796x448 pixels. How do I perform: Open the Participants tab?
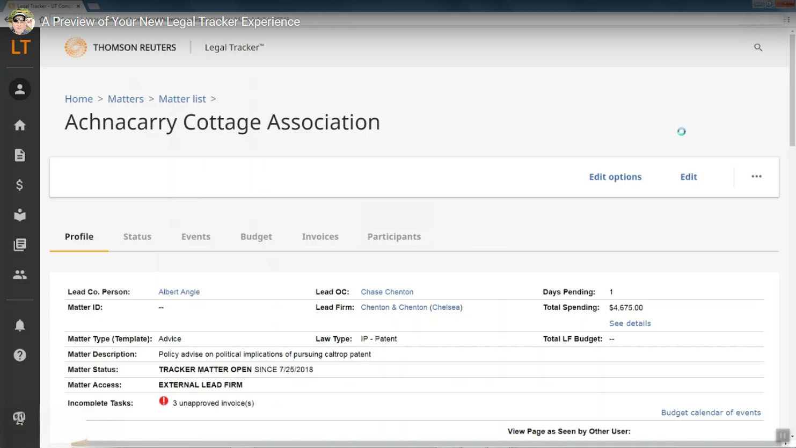(394, 236)
